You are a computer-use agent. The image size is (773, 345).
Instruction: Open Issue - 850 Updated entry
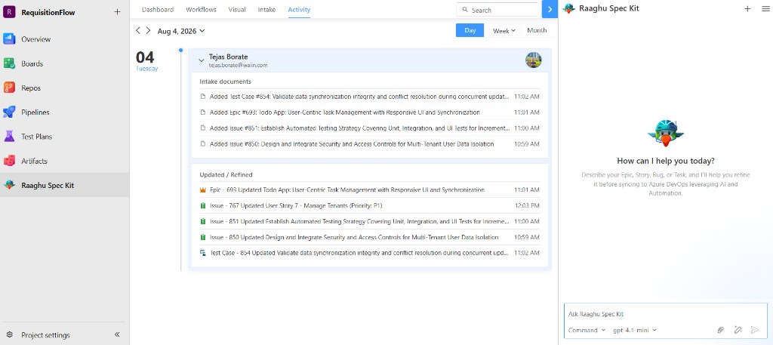[x=369, y=237]
